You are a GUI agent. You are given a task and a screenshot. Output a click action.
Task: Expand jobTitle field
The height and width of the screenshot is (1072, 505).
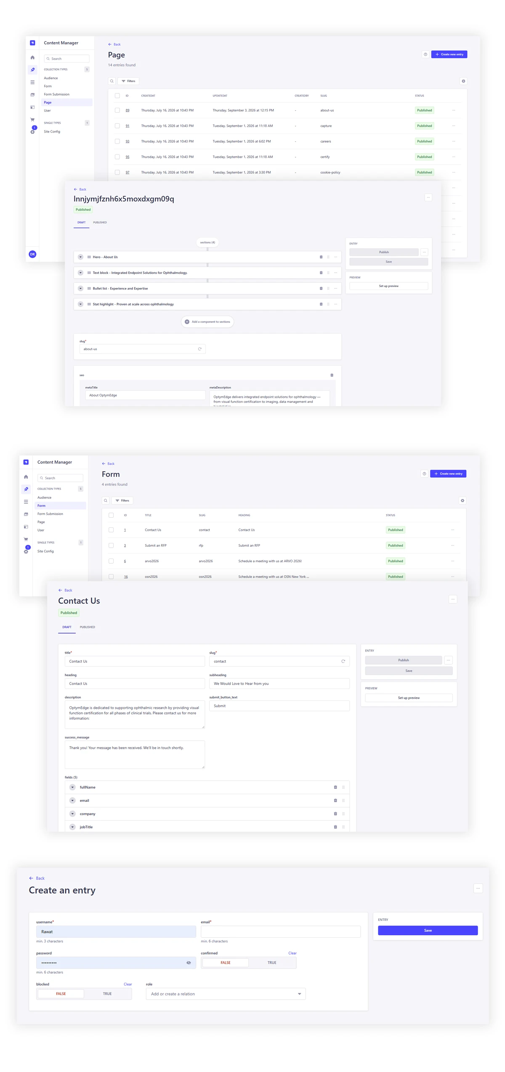72,827
